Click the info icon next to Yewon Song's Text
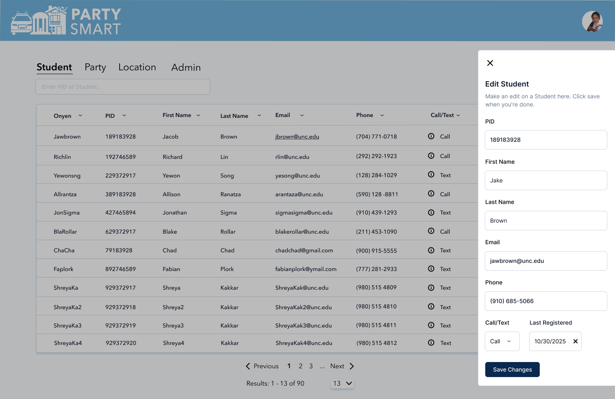 coord(431,174)
